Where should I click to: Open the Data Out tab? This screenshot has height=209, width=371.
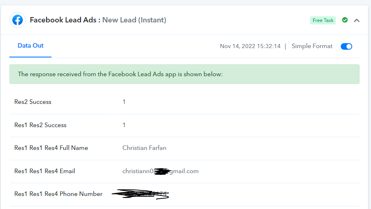tap(31, 46)
